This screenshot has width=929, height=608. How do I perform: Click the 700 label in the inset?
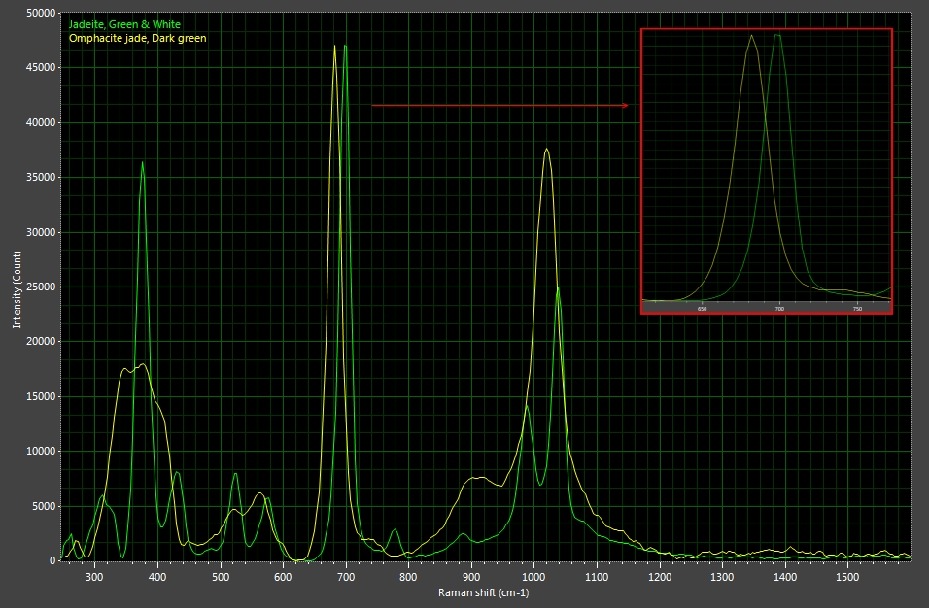(x=779, y=309)
